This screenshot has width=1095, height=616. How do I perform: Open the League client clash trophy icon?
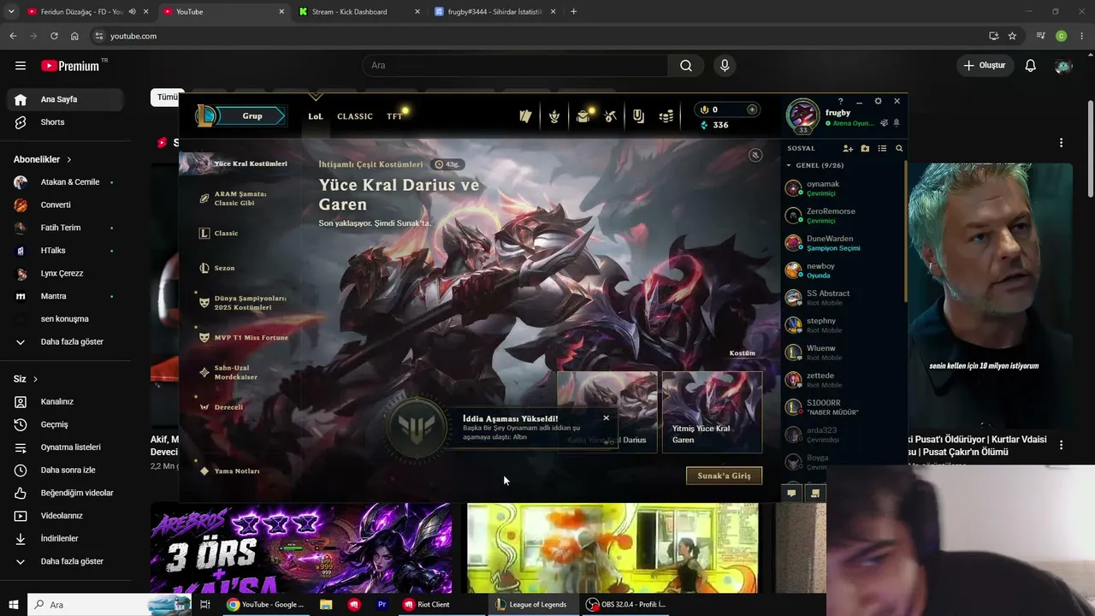[x=554, y=116]
